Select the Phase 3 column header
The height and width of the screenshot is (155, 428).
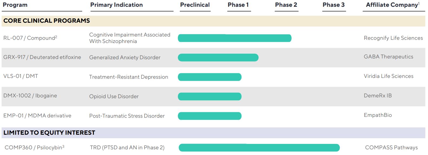pyautogui.click(x=334, y=5)
